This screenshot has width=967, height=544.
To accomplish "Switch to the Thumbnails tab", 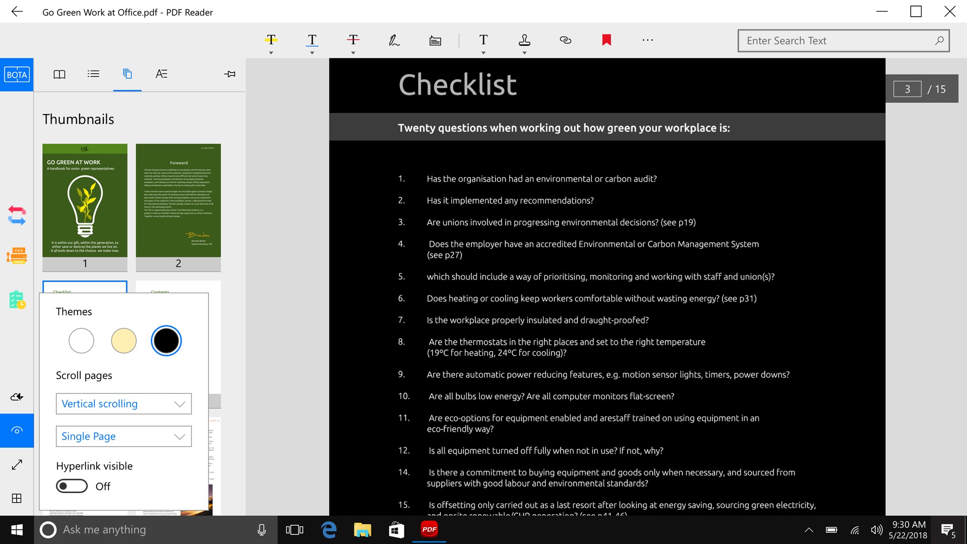I will (x=127, y=74).
